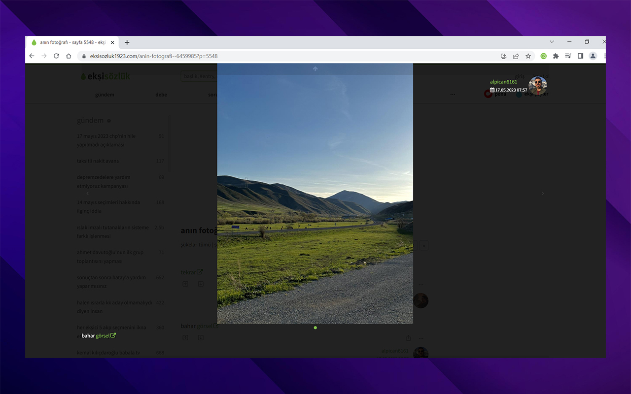
Task: Click the green indicator dot below photo
Action: (x=315, y=328)
